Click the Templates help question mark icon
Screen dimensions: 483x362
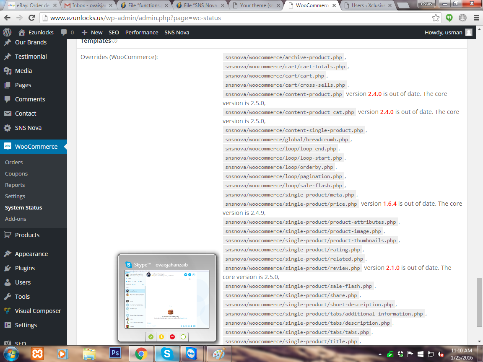(114, 41)
